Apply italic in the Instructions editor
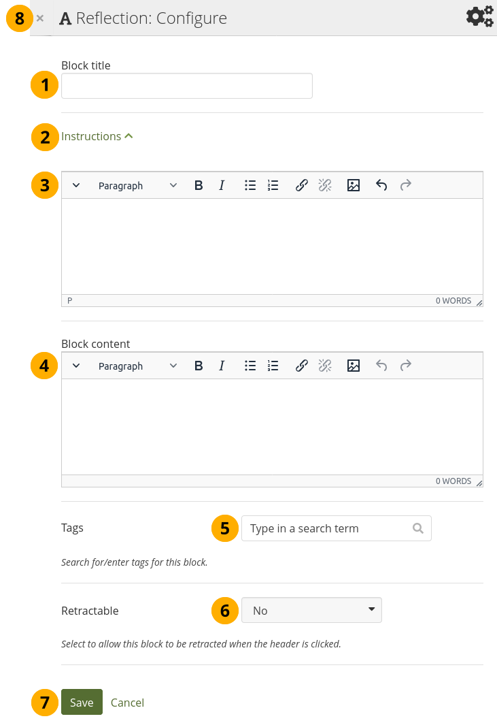 tap(222, 185)
